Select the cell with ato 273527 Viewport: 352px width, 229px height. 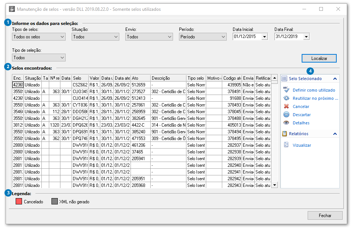point(141,92)
